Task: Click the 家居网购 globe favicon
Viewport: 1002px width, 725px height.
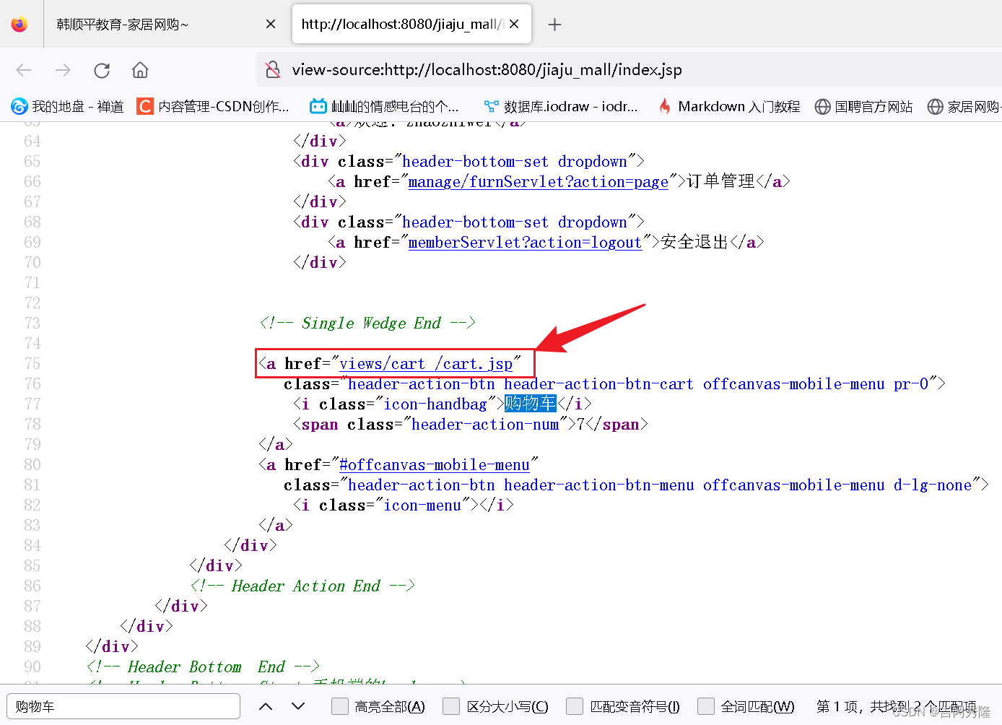Action: point(935,107)
